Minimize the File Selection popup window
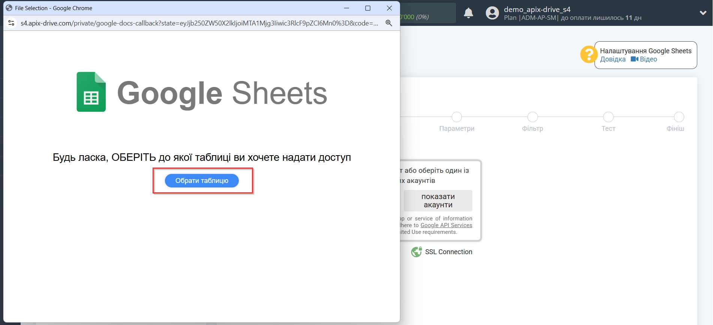 pyautogui.click(x=347, y=8)
